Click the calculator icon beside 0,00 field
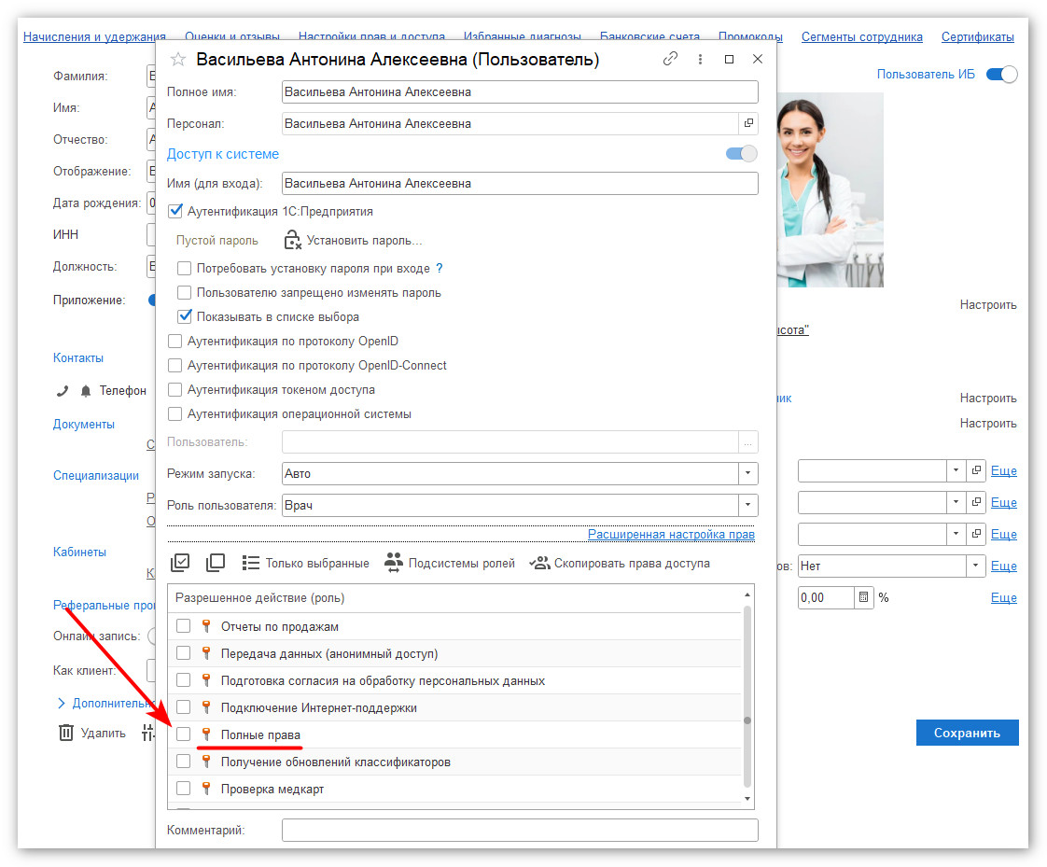Screen dimensions: 1047x867 864,597
